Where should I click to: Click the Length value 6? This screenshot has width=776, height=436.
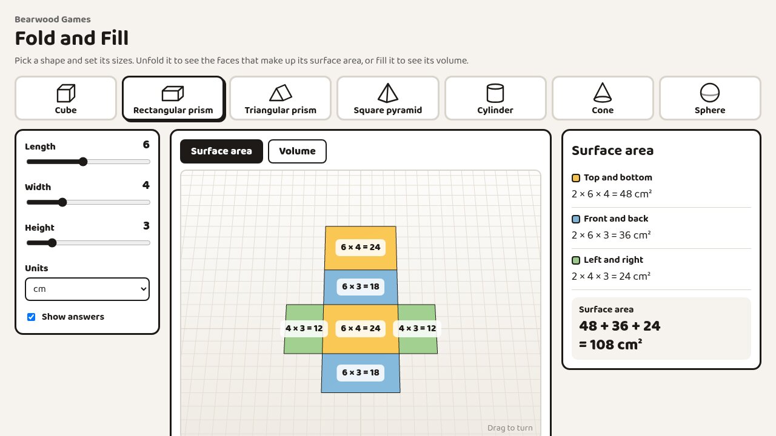coord(146,145)
